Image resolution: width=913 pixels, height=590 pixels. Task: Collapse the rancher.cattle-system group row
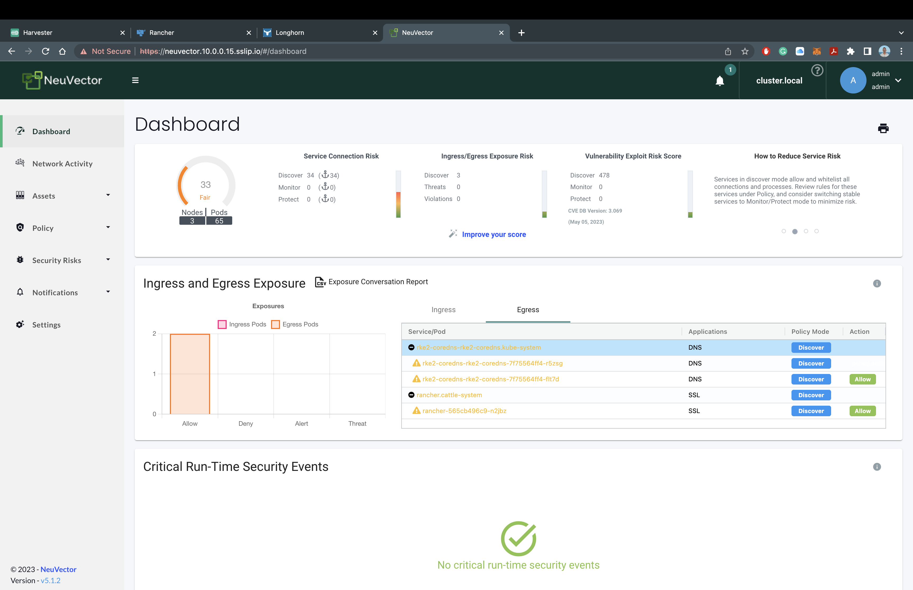411,395
